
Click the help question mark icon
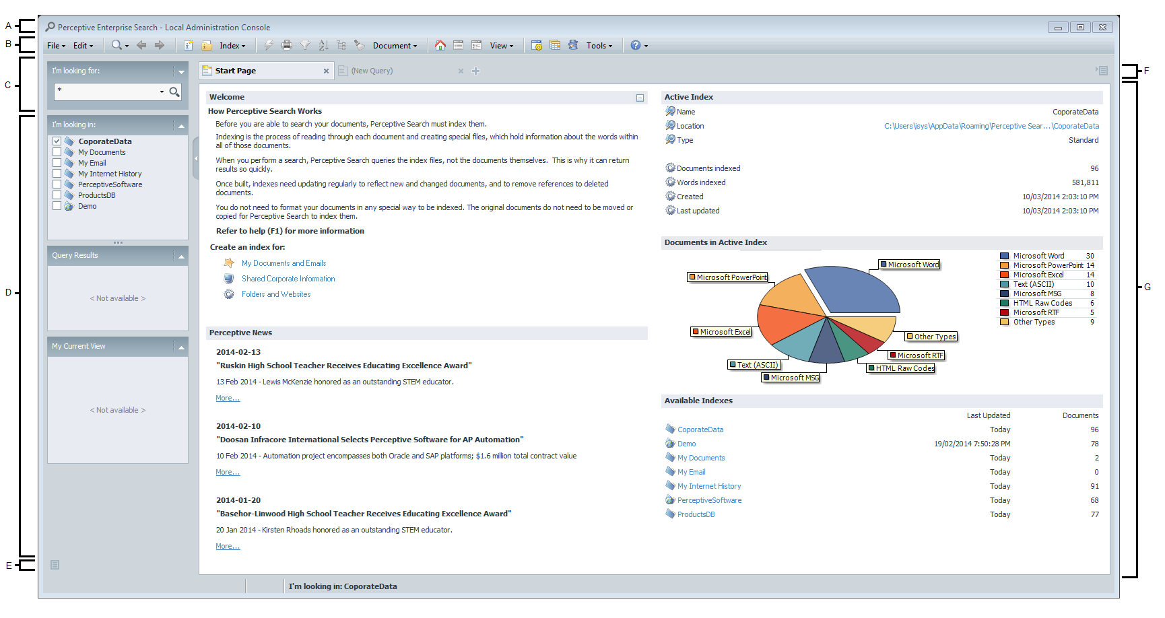[635, 45]
